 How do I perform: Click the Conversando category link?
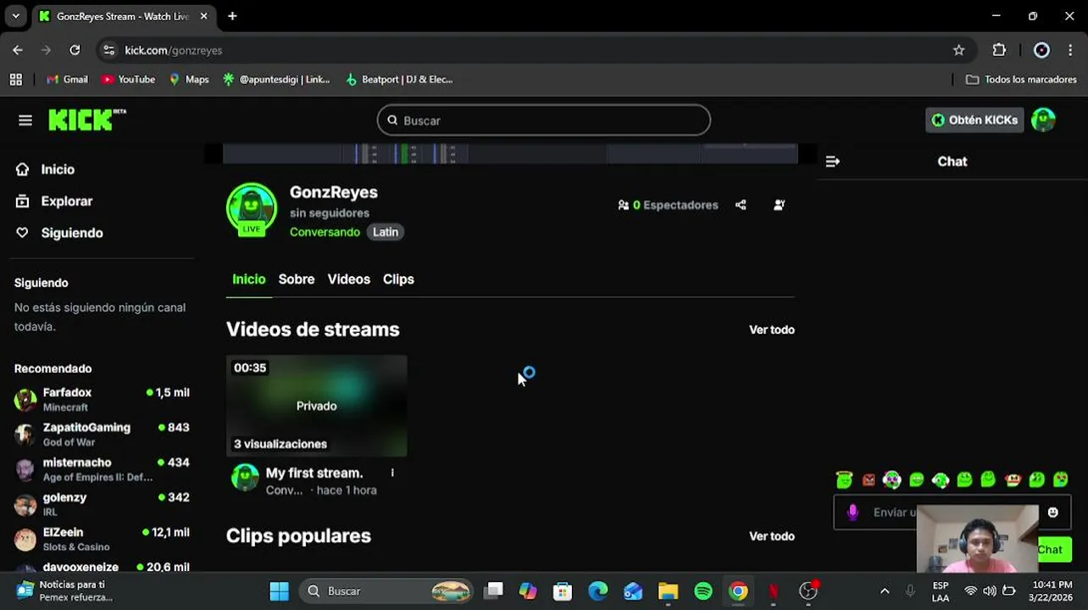325,232
